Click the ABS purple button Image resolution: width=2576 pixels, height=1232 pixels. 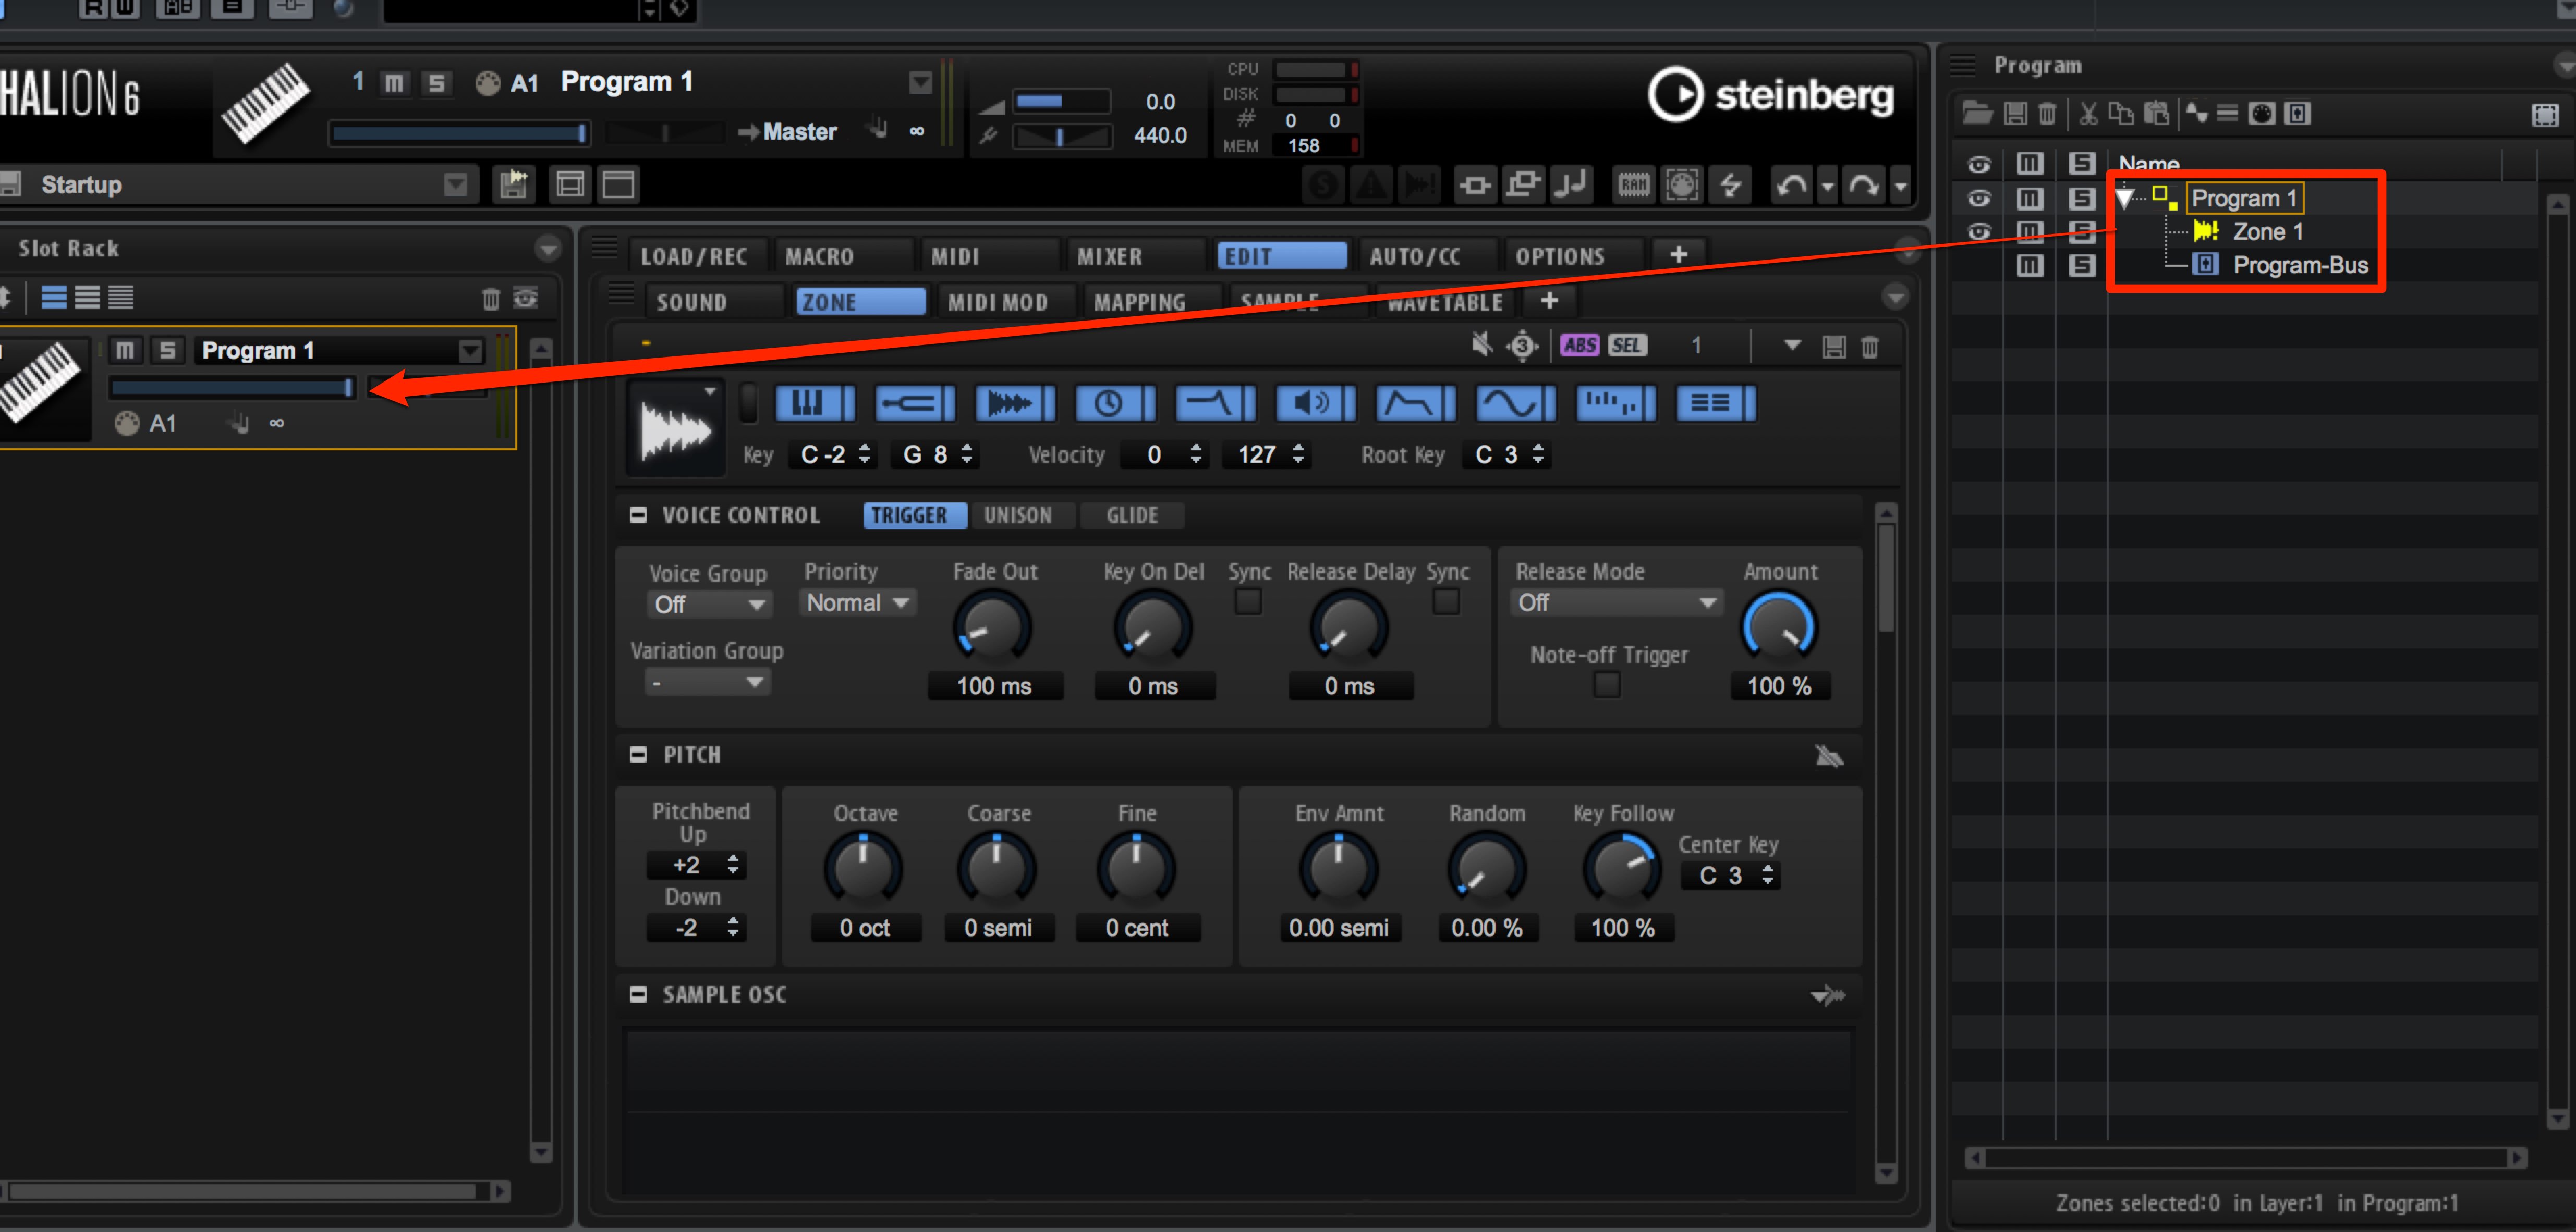tap(1579, 346)
